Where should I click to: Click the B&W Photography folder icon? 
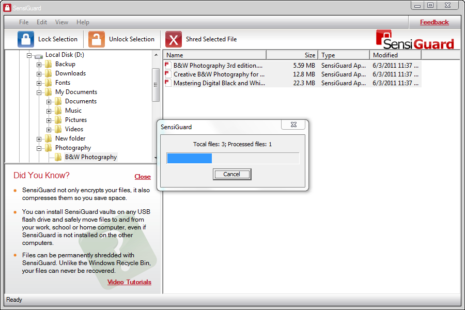tap(58, 157)
